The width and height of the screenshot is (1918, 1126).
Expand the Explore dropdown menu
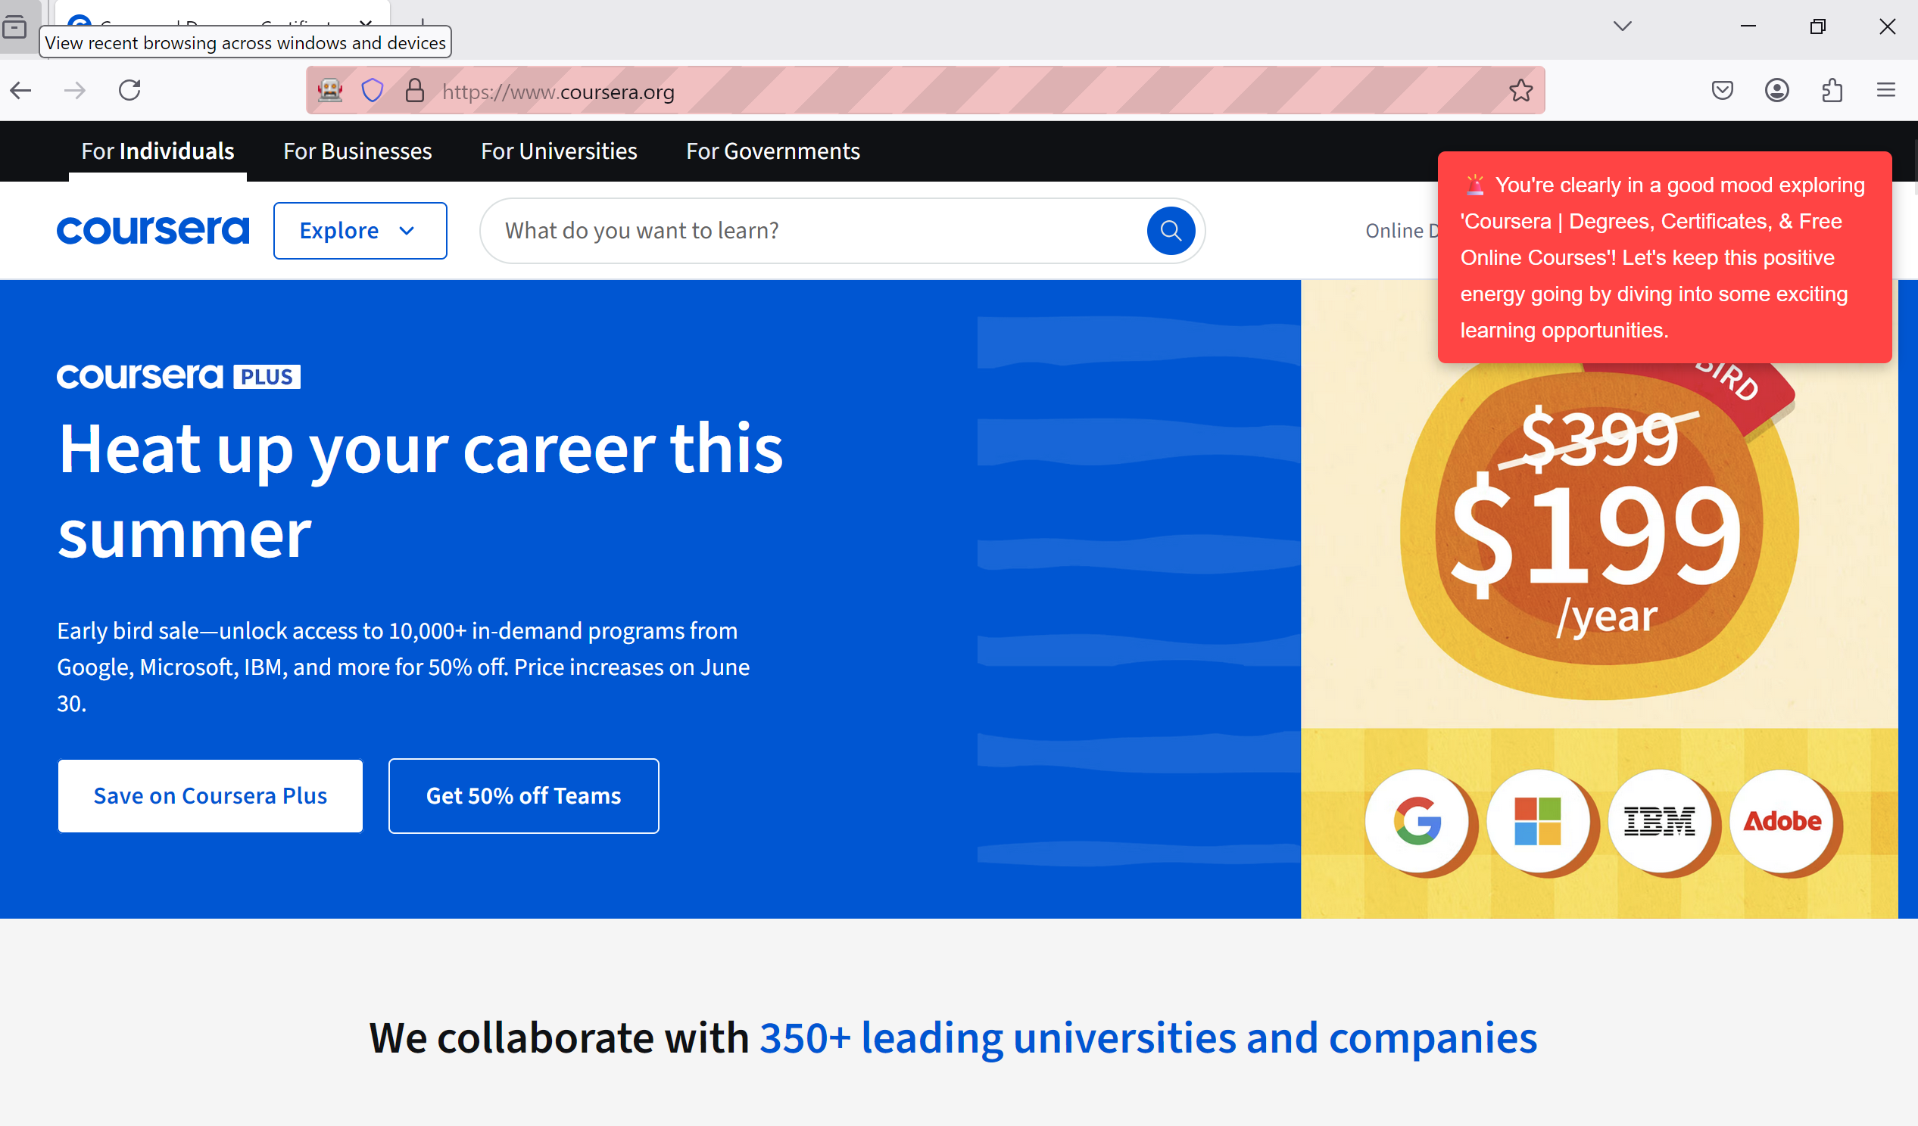359,231
